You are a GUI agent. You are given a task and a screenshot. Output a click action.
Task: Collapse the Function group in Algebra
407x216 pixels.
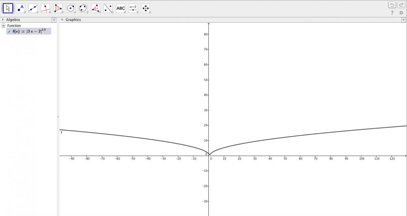pyautogui.click(x=3, y=26)
